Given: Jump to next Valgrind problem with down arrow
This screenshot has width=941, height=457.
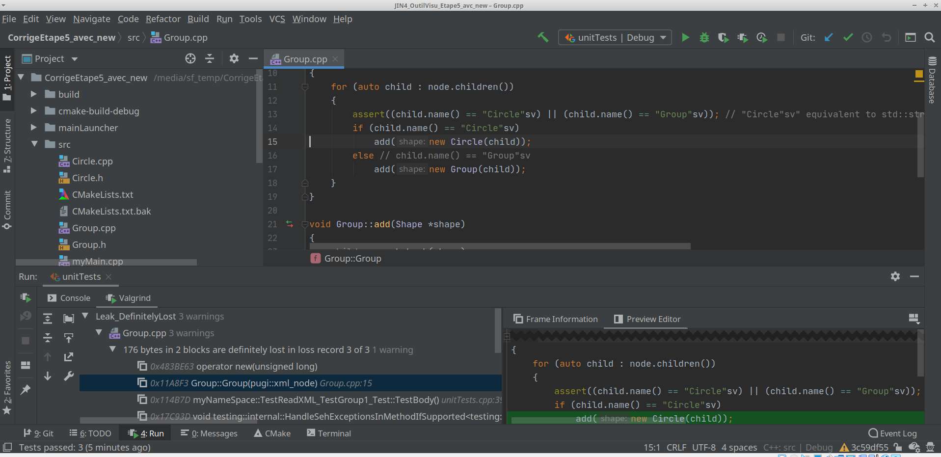Looking at the screenshot, I should [x=48, y=376].
